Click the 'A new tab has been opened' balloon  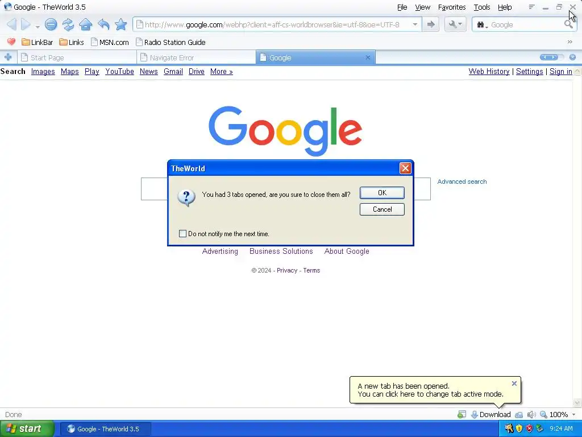click(430, 390)
